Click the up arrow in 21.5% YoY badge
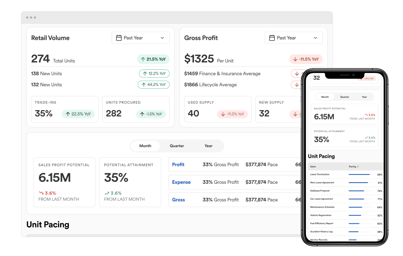Image resolution: width=403 pixels, height=256 pixels. 142,59
